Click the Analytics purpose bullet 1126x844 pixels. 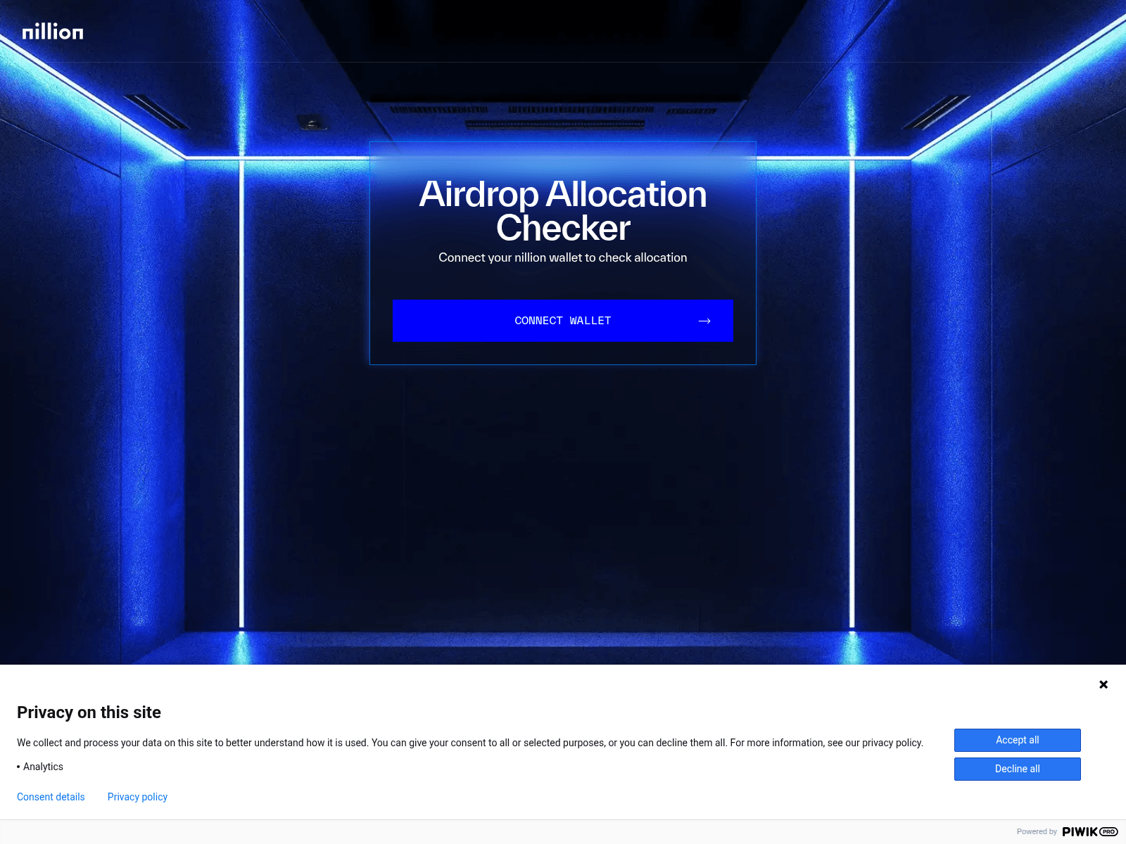[40, 767]
